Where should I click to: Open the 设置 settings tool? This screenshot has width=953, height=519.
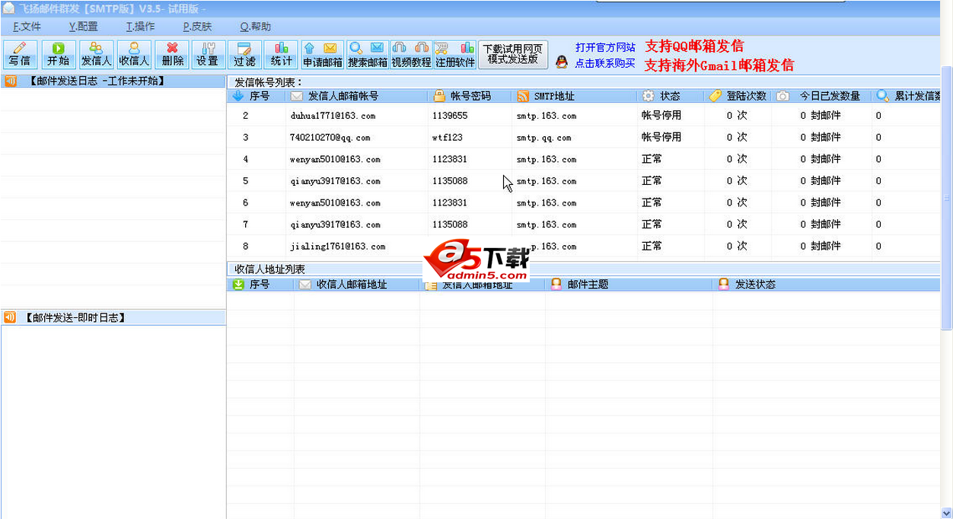point(207,55)
